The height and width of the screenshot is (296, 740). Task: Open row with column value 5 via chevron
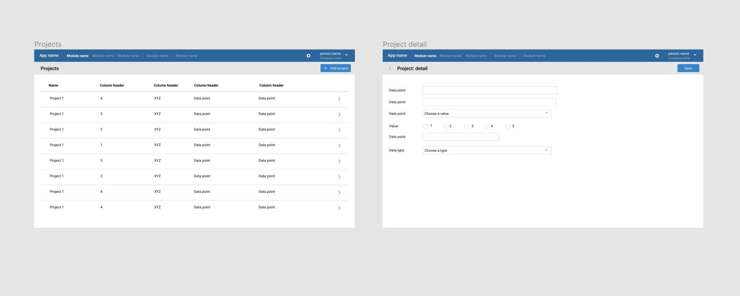point(339,161)
